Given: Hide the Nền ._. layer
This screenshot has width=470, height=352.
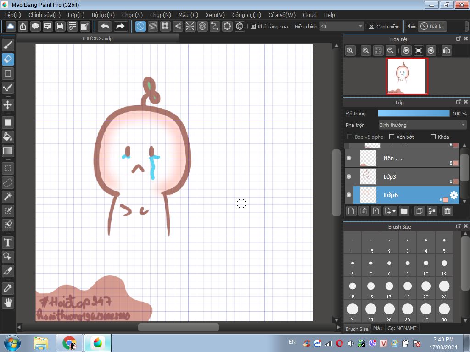Looking at the screenshot, I should pyautogui.click(x=349, y=158).
